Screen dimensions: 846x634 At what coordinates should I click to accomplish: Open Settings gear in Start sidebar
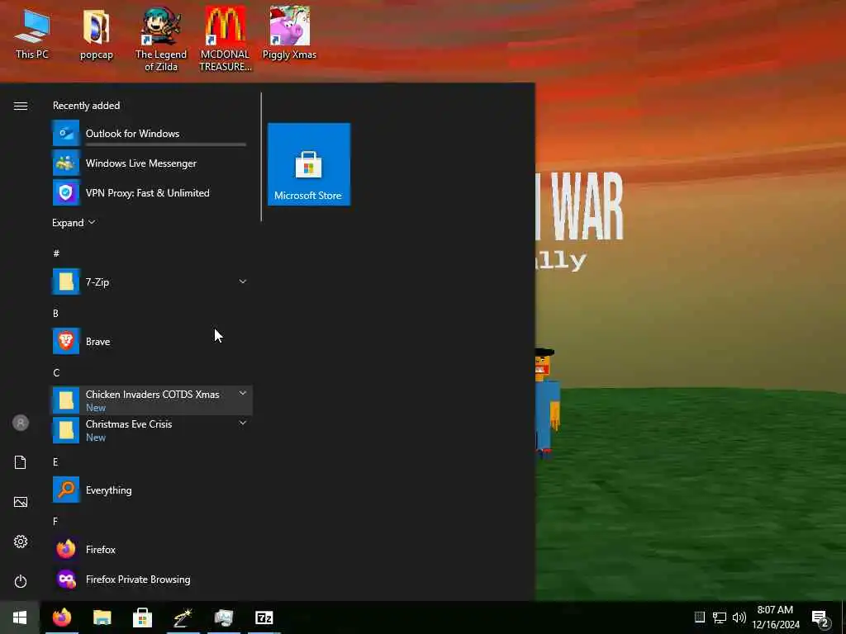pyautogui.click(x=21, y=542)
